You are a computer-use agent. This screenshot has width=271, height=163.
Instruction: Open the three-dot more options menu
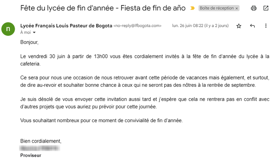[x=266, y=26]
